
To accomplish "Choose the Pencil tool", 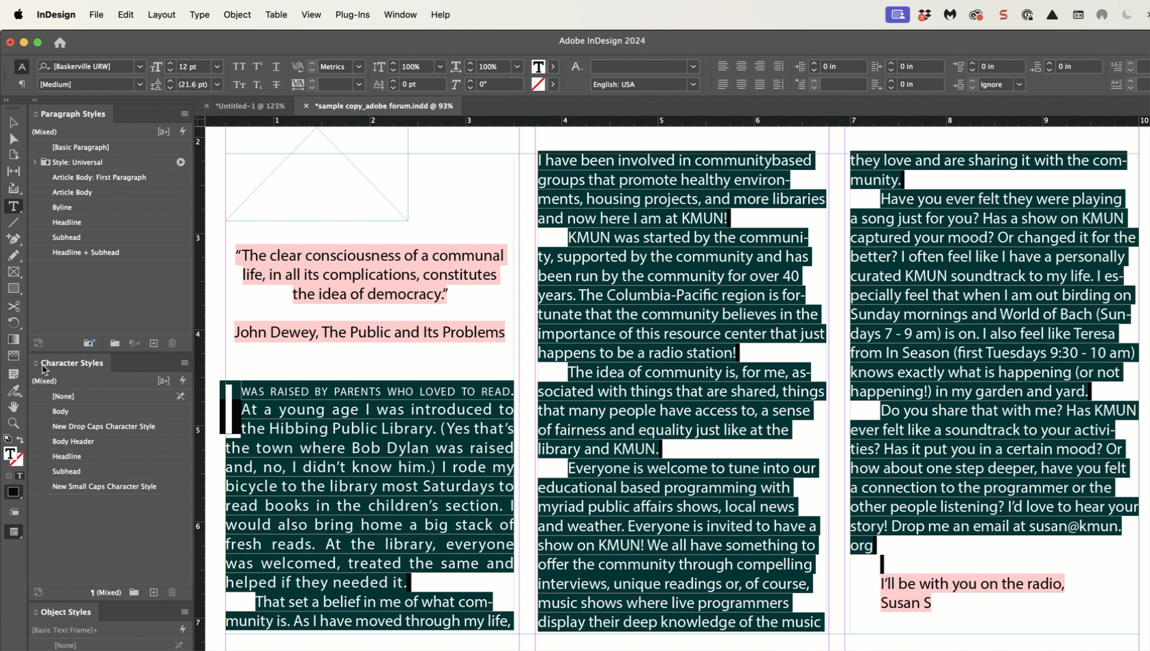I will coord(13,255).
